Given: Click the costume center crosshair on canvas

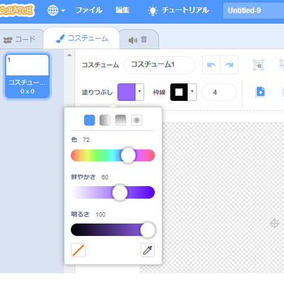Looking at the screenshot, I should pyautogui.click(x=275, y=224).
